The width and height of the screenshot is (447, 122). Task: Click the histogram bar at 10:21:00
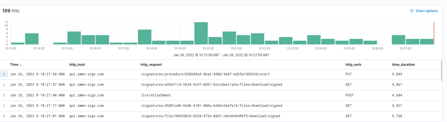243,40
